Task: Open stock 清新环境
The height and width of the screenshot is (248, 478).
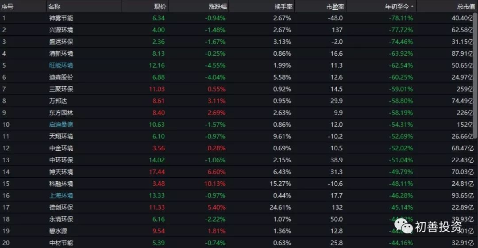Action: click(61, 53)
